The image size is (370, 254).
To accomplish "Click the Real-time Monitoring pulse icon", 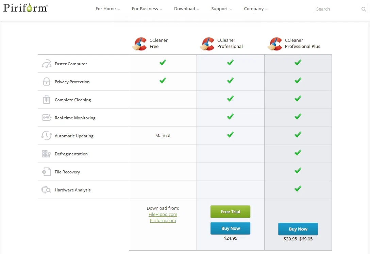I will pyautogui.click(x=47, y=117).
